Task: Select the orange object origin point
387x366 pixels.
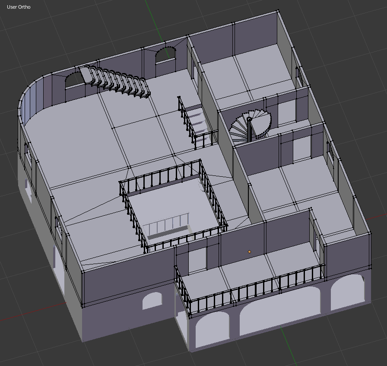Action: [249, 251]
